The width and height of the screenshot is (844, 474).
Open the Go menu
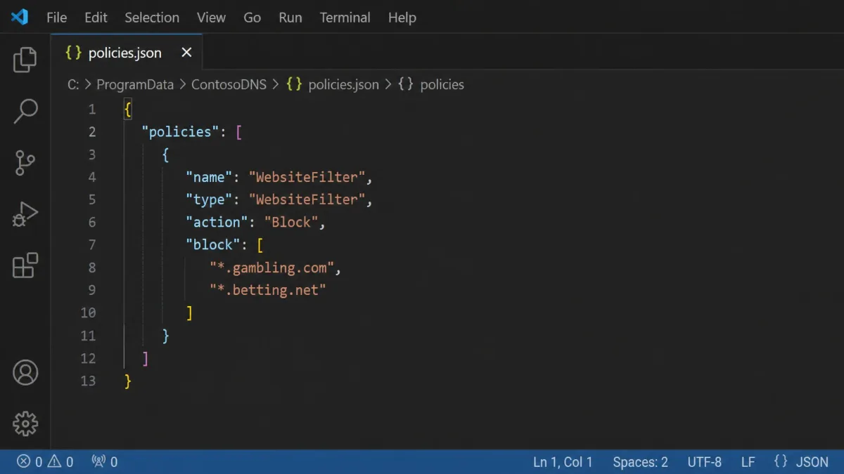[252, 18]
